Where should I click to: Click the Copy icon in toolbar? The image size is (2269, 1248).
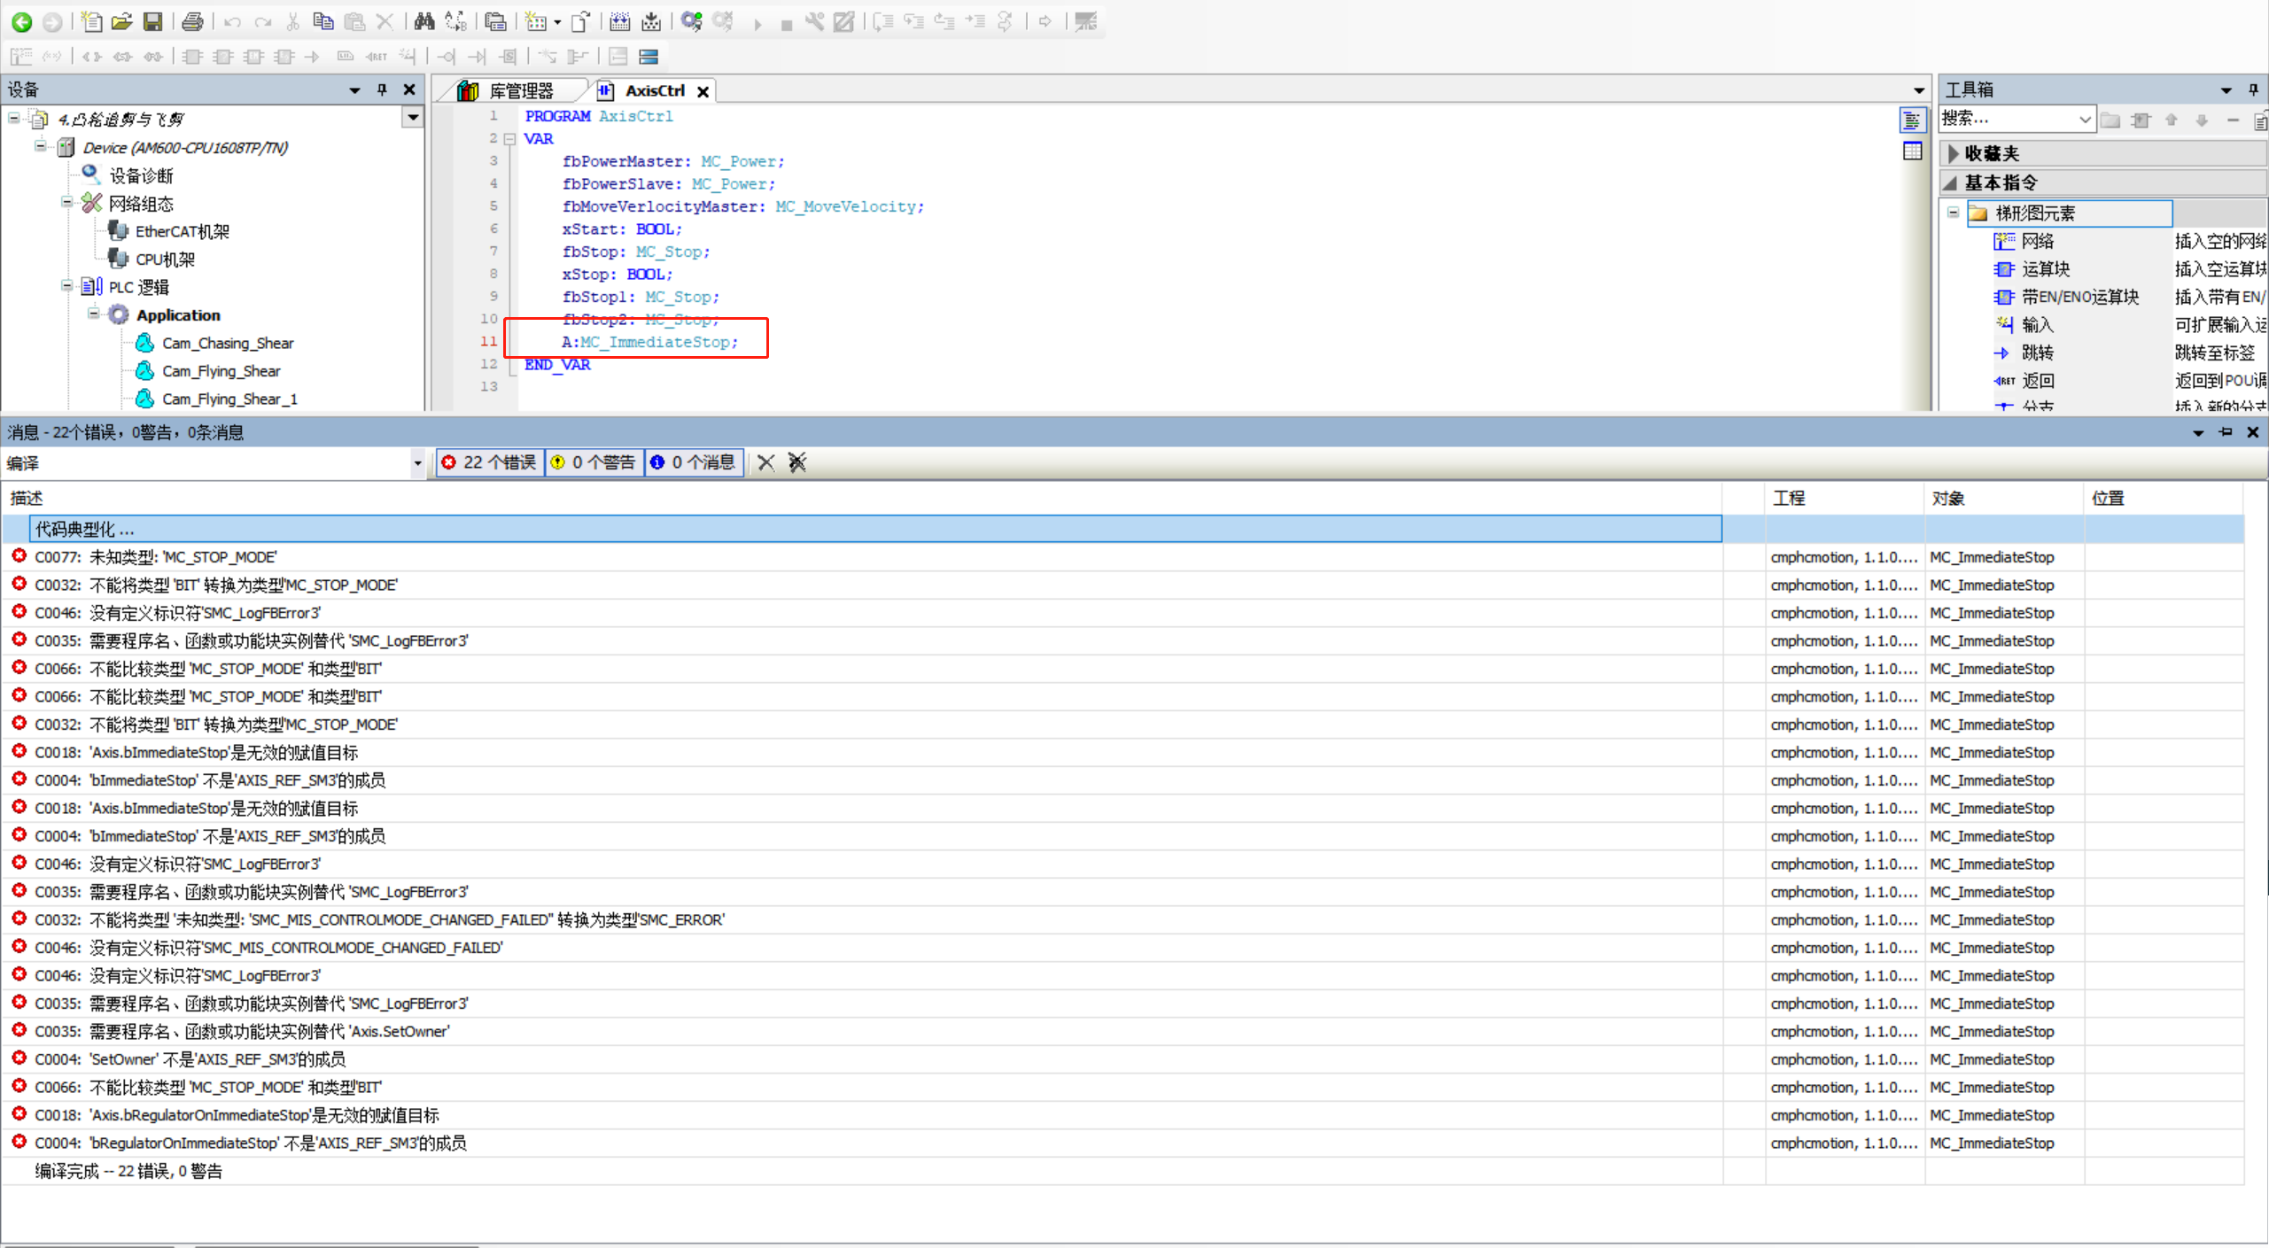(323, 21)
